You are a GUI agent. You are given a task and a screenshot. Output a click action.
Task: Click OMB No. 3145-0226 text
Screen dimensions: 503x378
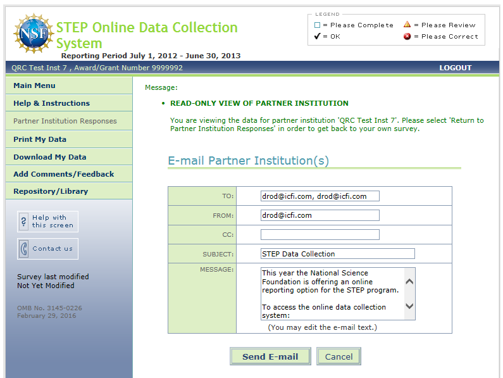click(x=49, y=308)
